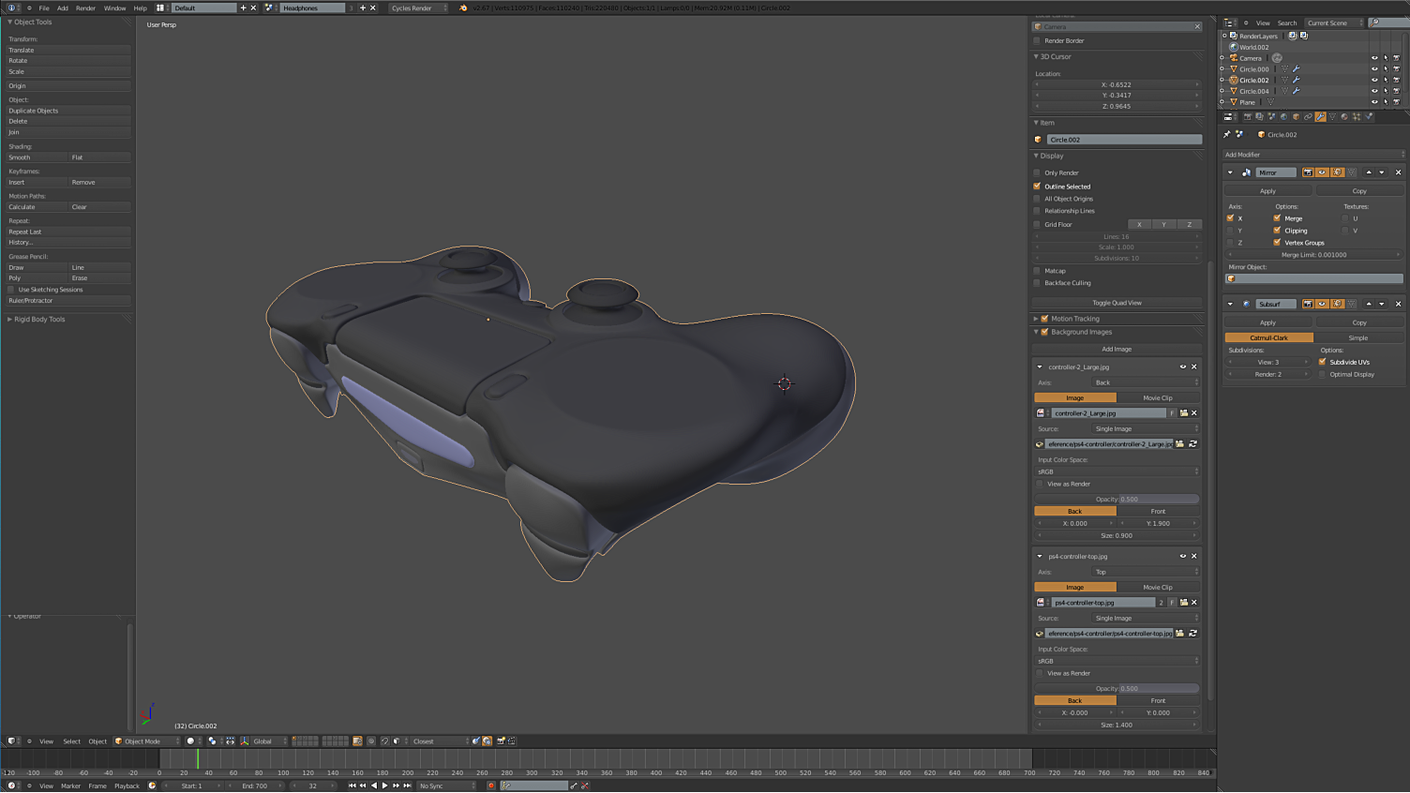
Task: Adjust the controller-2_Large.jpg Opacity slider
Action: tap(1117, 500)
